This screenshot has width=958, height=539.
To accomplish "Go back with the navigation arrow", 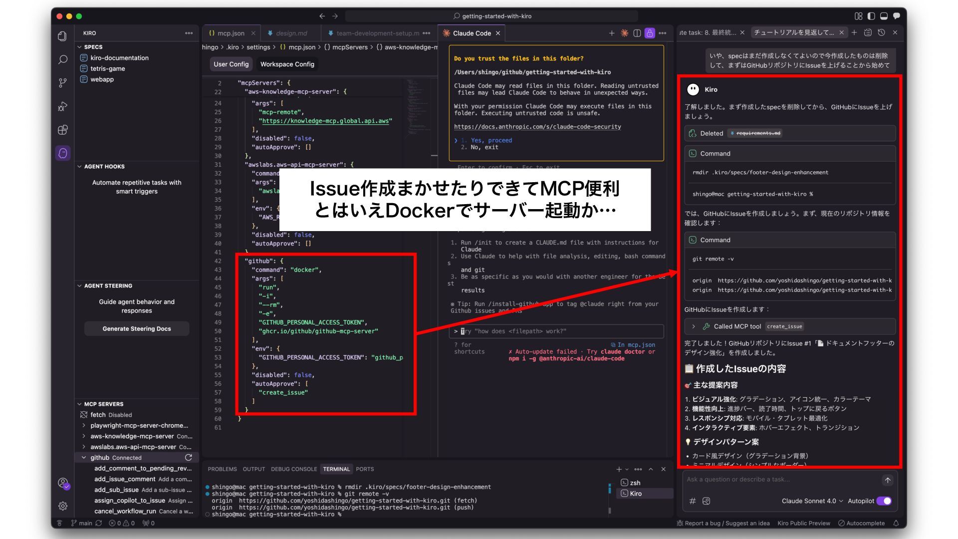I will pyautogui.click(x=322, y=16).
